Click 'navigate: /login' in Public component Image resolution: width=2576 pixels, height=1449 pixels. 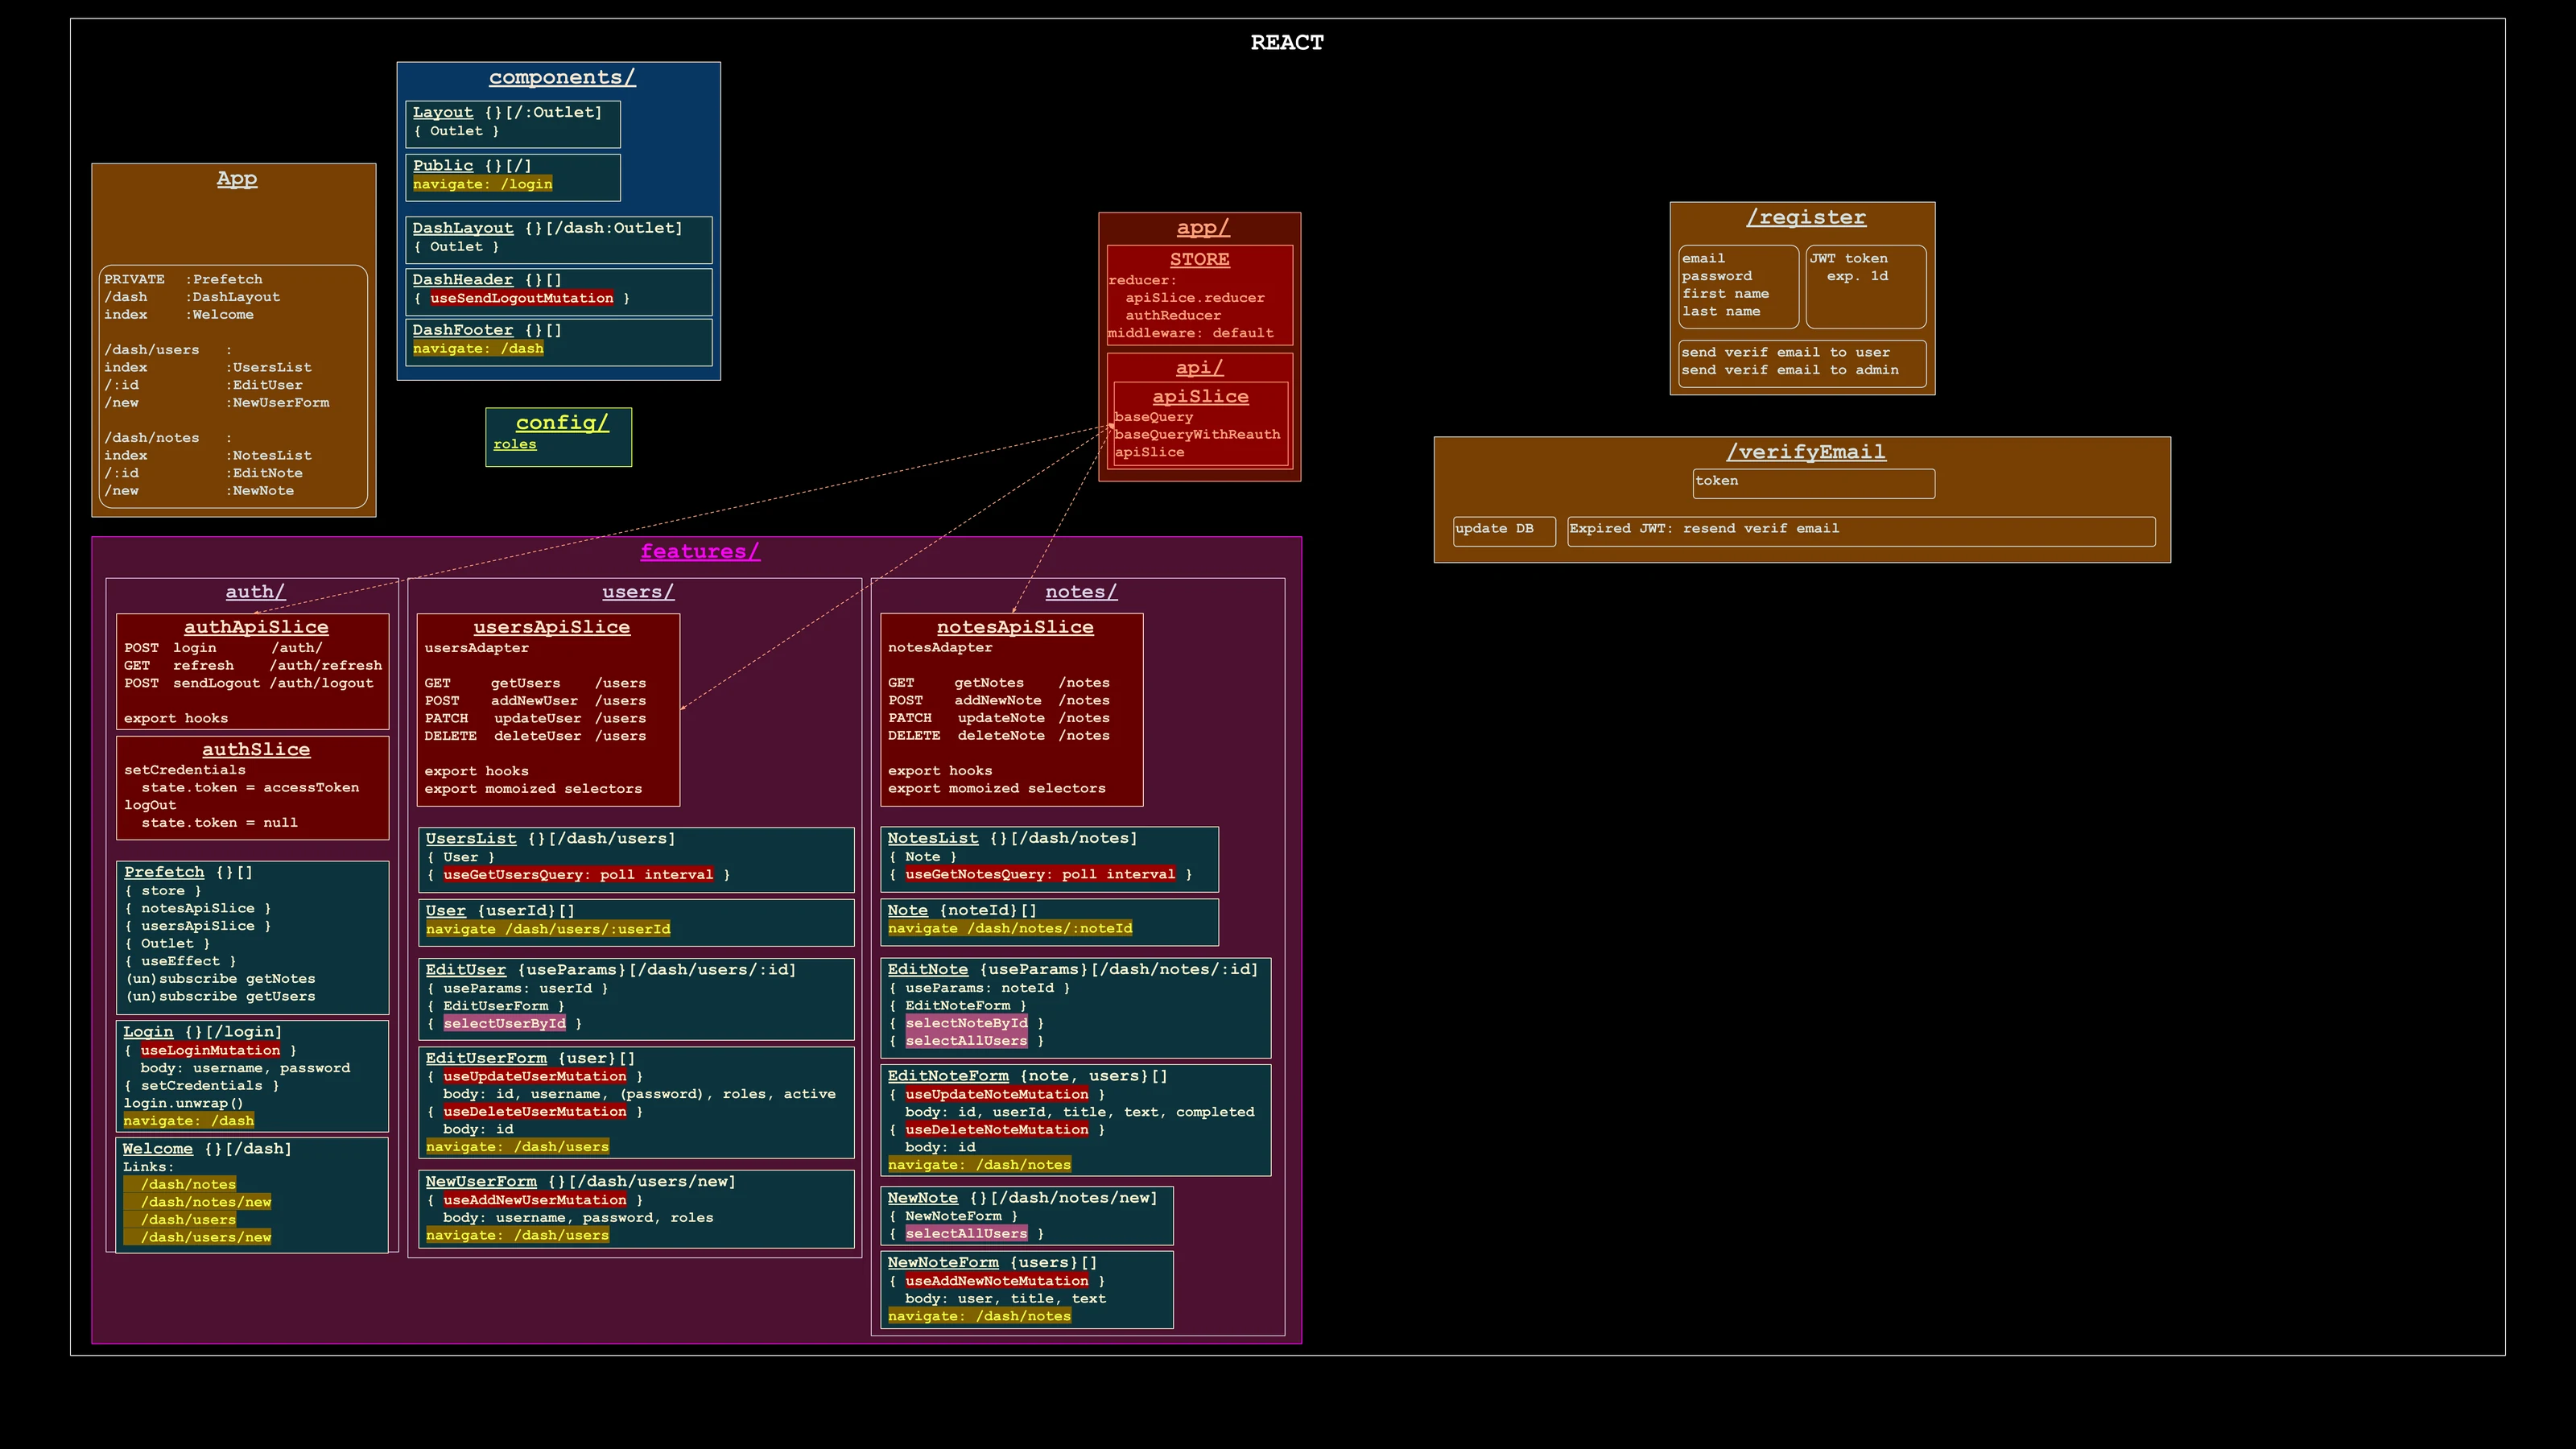coord(482,184)
